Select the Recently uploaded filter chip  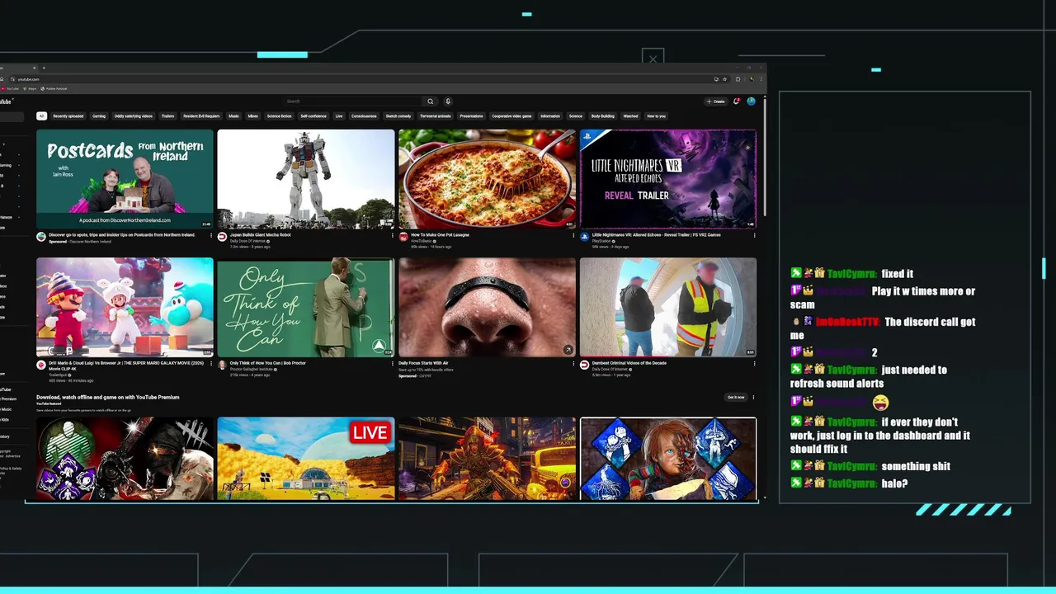point(68,116)
